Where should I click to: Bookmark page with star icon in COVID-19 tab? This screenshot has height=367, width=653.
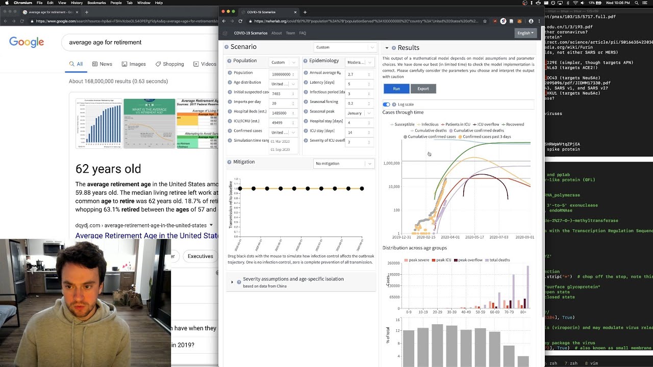coord(485,21)
